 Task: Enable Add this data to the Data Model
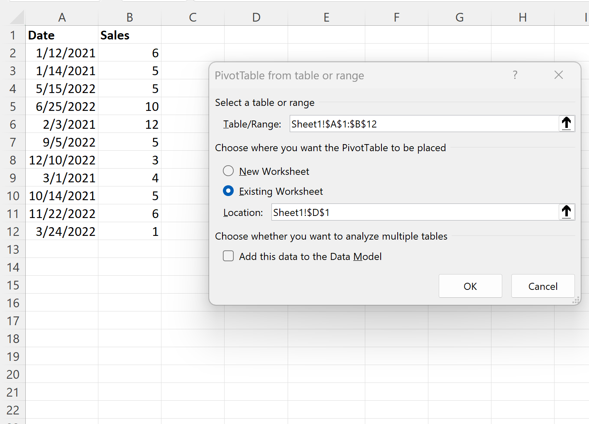[x=228, y=256]
